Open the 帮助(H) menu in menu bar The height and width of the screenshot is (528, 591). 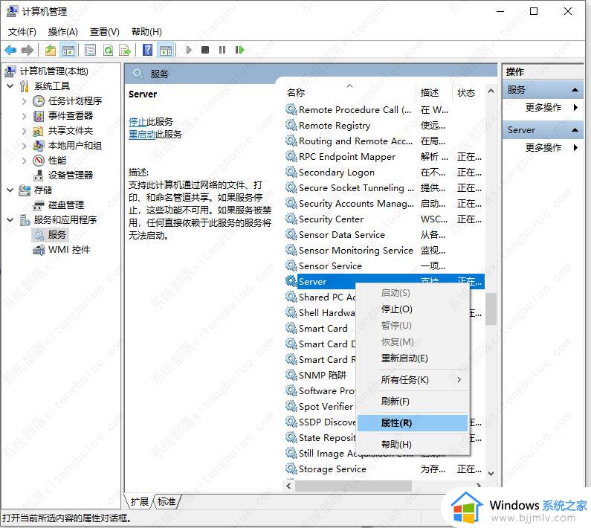(146, 32)
